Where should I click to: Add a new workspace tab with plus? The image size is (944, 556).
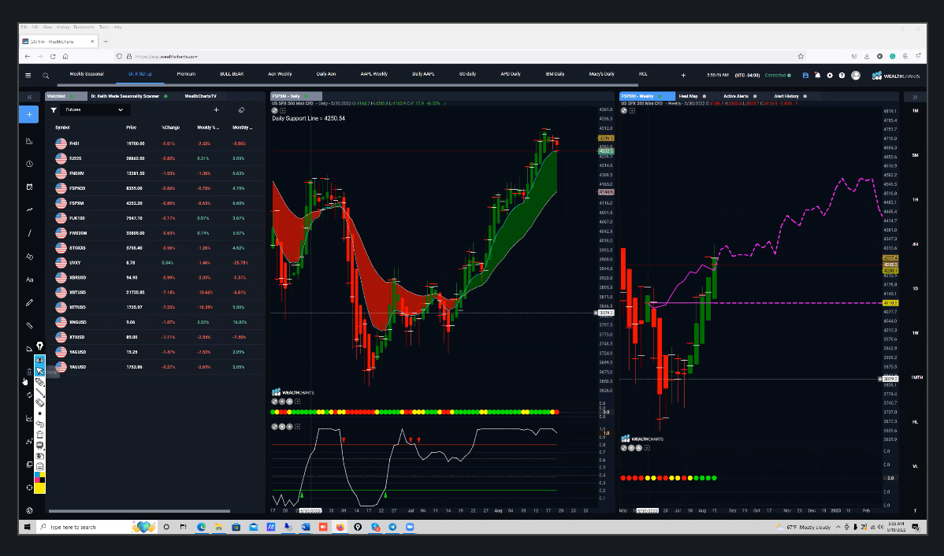683,76
